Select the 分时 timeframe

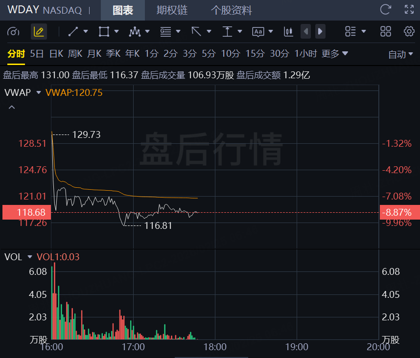pyautogui.click(x=16, y=54)
